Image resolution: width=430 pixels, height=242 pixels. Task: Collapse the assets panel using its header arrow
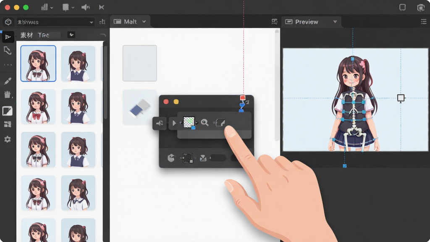(x=103, y=35)
